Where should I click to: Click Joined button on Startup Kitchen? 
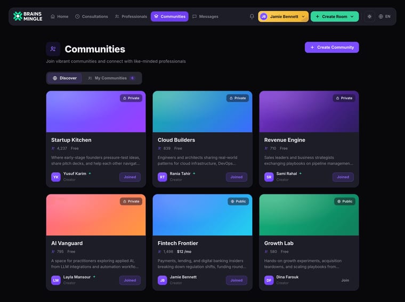130,177
